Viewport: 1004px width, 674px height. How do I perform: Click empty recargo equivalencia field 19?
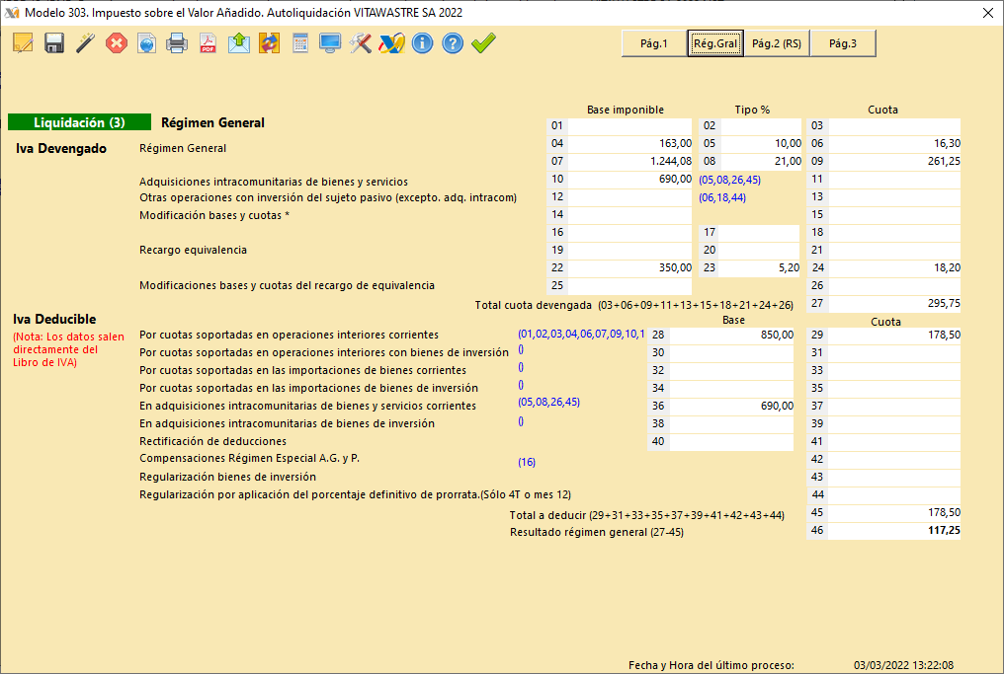pyautogui.click(x=629, y=250)
